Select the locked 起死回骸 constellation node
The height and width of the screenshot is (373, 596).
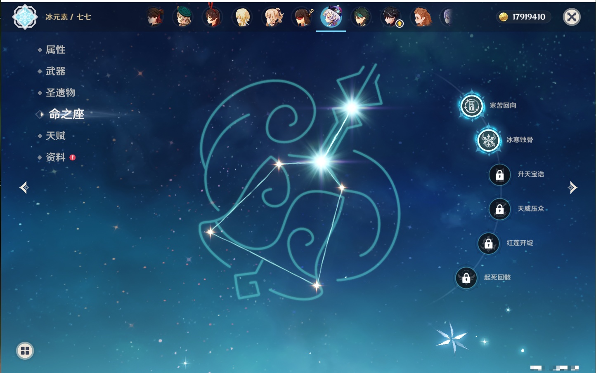point(466,277)
